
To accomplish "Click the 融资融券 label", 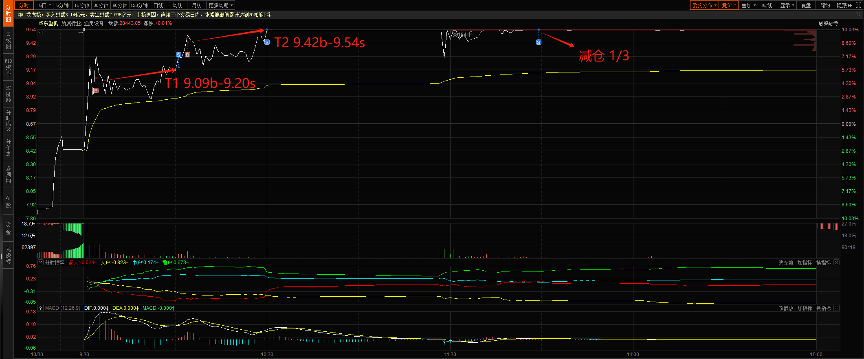I will [828, 23].
